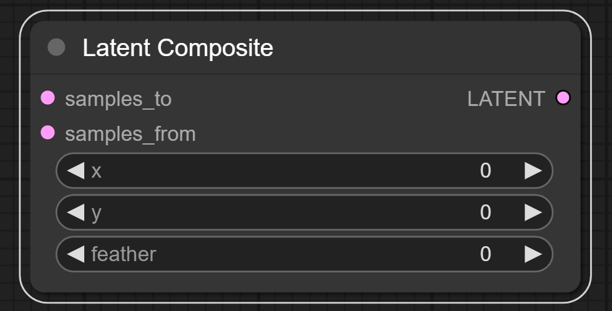Click the x value number field

[485, 171]
